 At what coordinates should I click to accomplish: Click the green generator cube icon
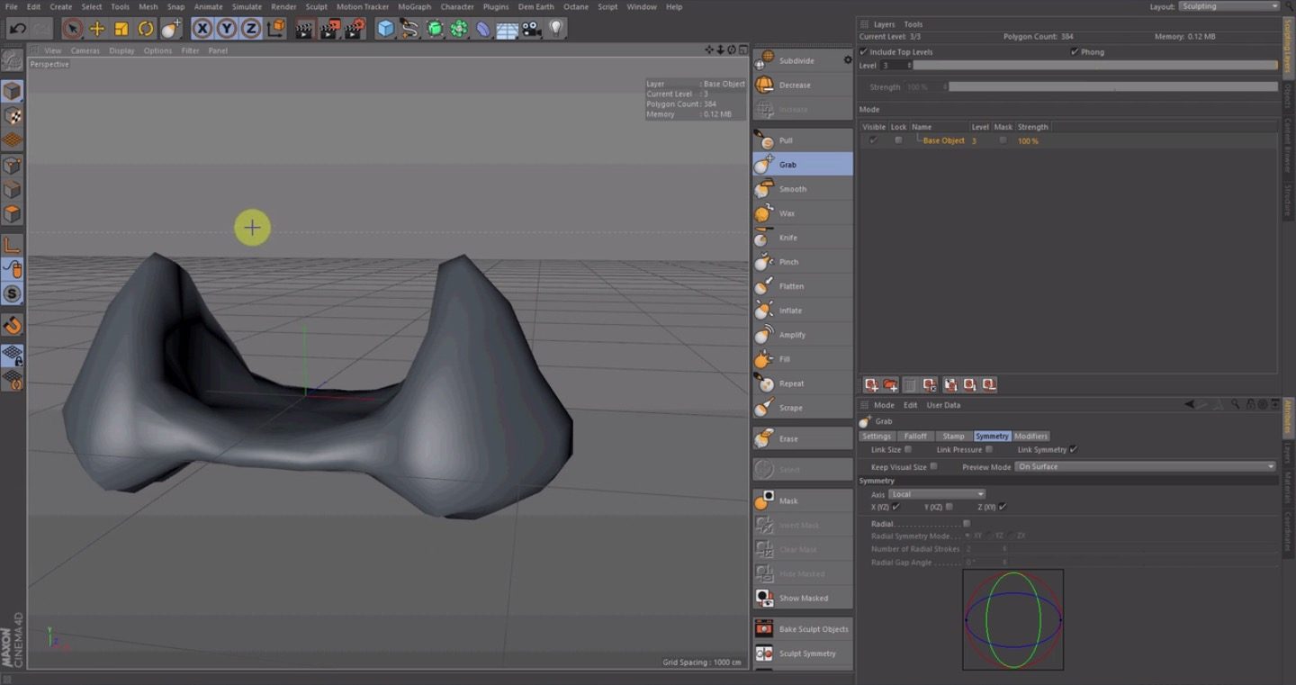pyautogui.click(x=435, y=29)
